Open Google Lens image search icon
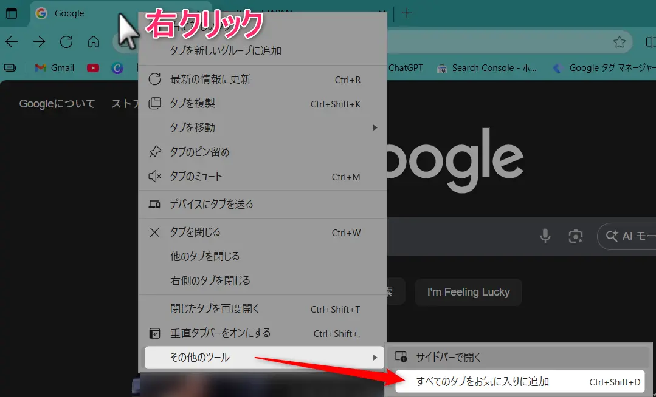Image resolution: width=656 pixels, height=397 pixels. pos(575,236)
